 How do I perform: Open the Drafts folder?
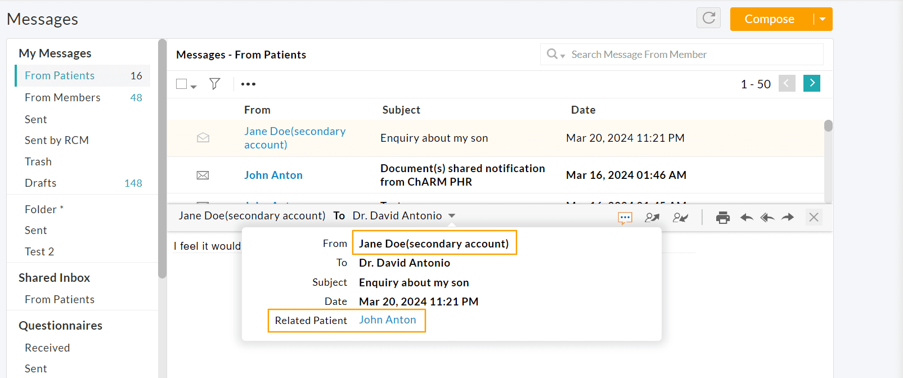41,183
